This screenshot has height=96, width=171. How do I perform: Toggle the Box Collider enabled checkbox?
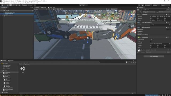tap(141, 37)
